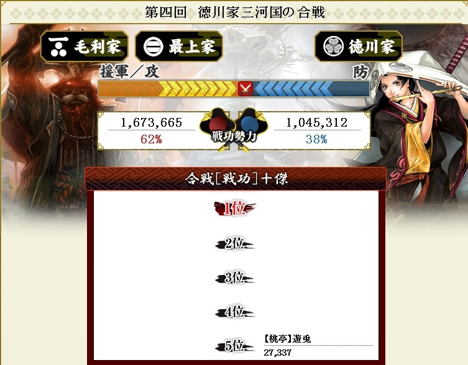468x365 pixels.
Task: Click the 合戦[戦功]十傑 header banner
Action: point(236,179)
